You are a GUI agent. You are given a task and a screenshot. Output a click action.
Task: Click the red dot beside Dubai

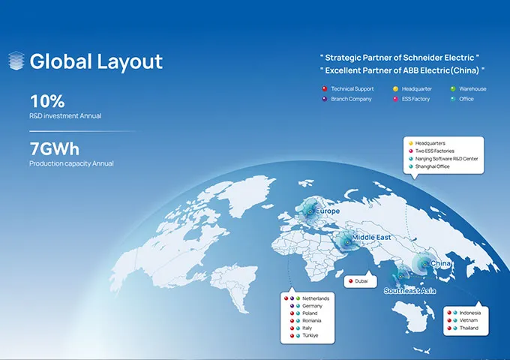(351, 281)
